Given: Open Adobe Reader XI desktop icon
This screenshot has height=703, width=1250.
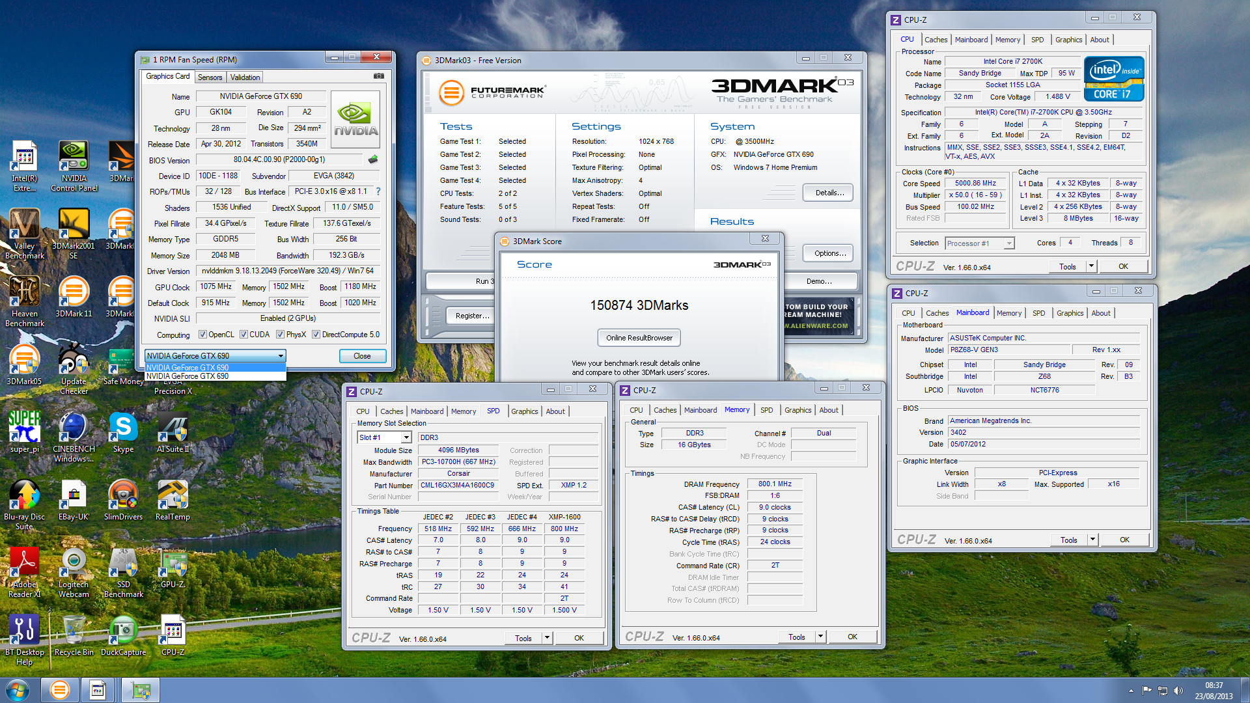Looking at the screenshot, I should pyautogui.click(x=24, y=572).
